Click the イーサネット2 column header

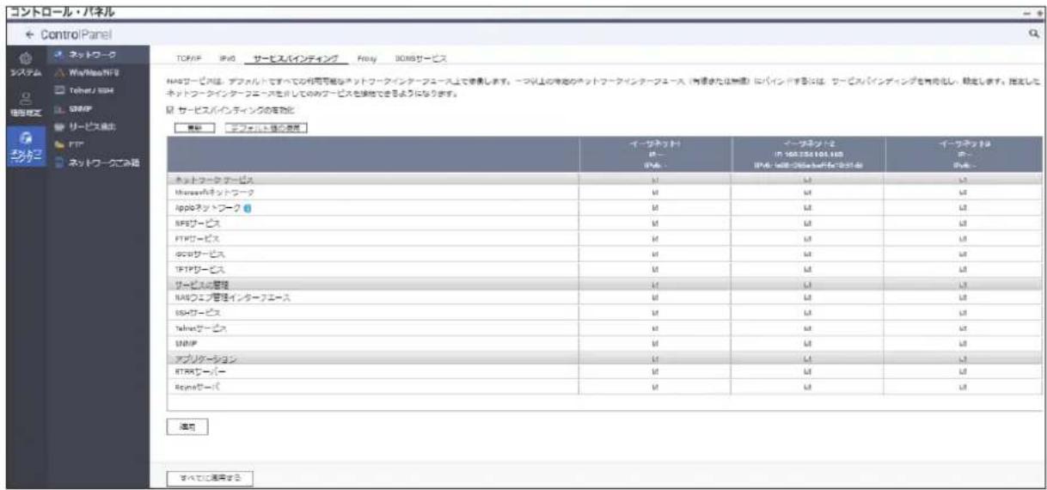tap(808, 155)
